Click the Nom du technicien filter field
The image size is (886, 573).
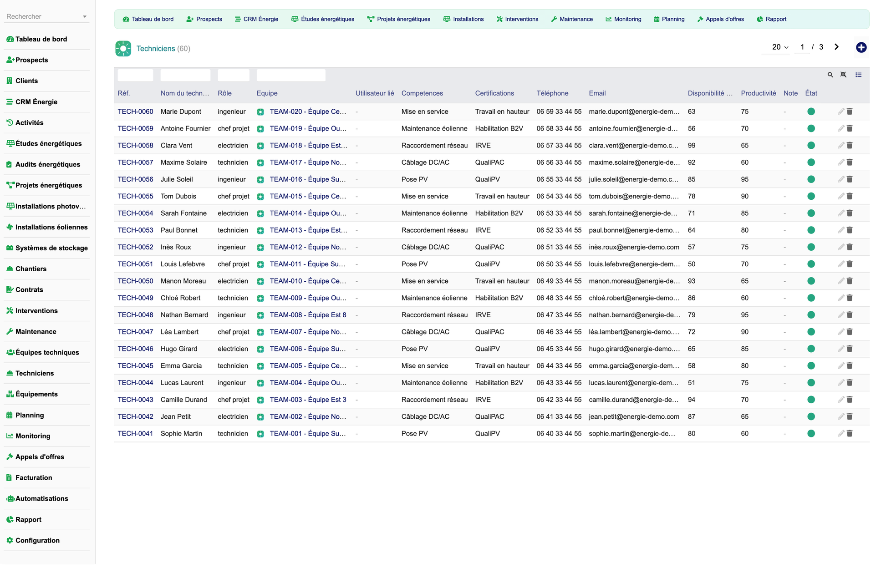[185, 75]
